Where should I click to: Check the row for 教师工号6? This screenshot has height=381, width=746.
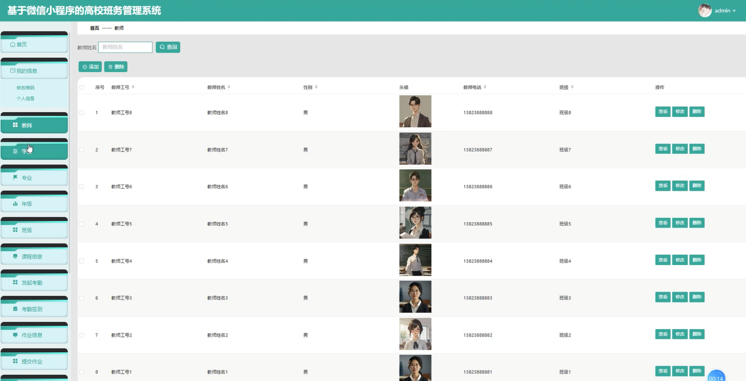pyautogui.click(x=81, y=187)
